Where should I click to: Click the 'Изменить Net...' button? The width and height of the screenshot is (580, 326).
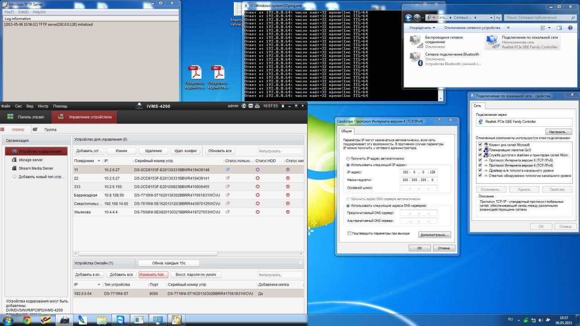pos(153,274)
